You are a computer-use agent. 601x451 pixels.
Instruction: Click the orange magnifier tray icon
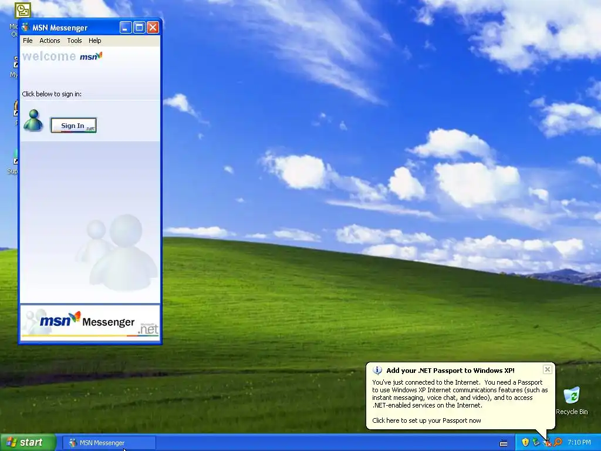coord(558,442)
